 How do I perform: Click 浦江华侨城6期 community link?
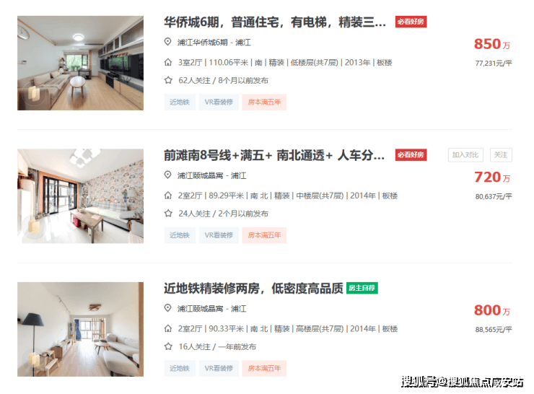pos(202,43)
